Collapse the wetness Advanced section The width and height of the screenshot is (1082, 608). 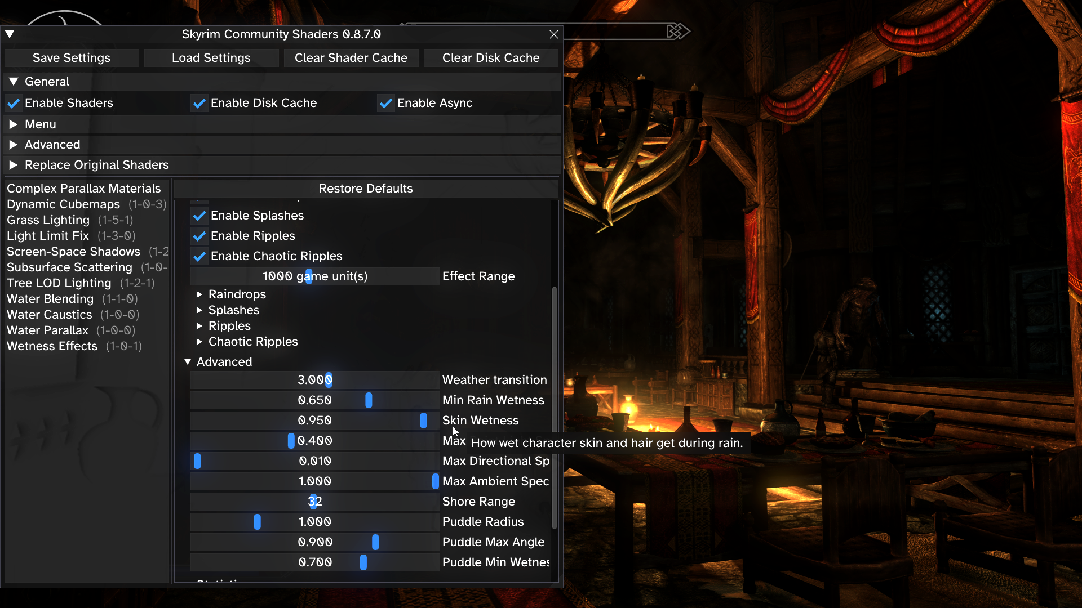pyautogui.click(x=188, y=362)
